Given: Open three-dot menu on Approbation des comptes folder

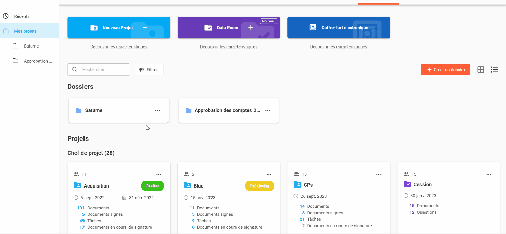Looking at the screenshot, I should (x=268, y=110).
